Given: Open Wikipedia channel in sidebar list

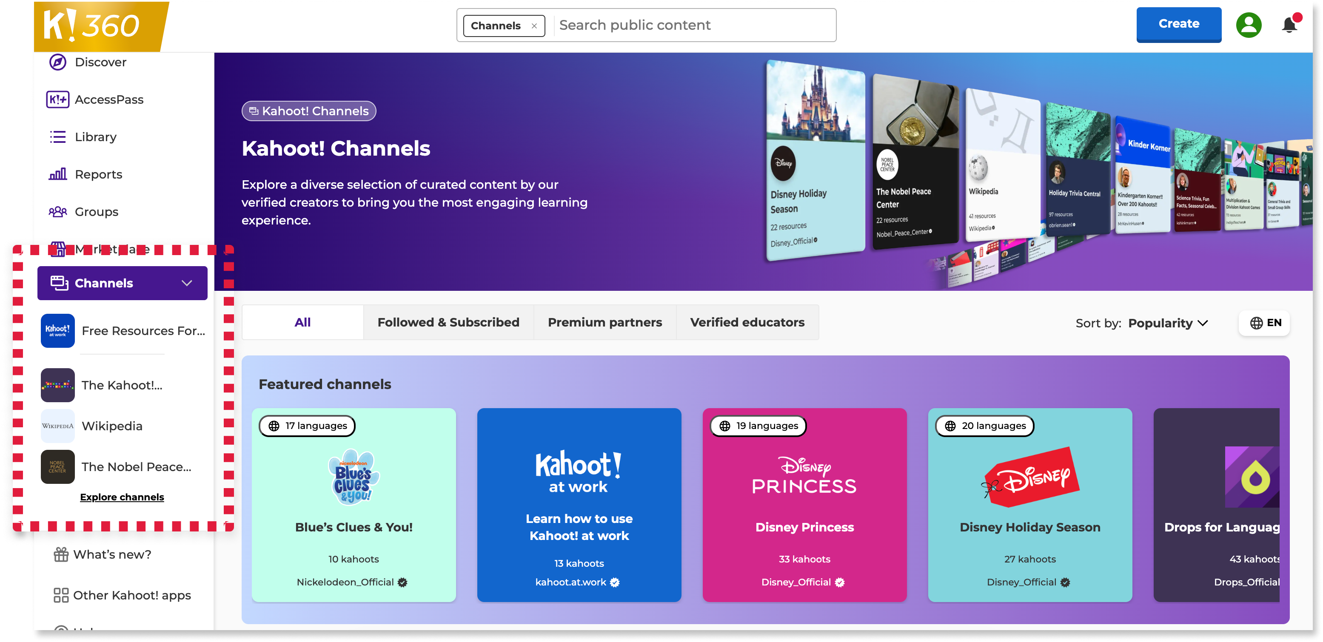Looking at the screenshot, I should (123, 426).
